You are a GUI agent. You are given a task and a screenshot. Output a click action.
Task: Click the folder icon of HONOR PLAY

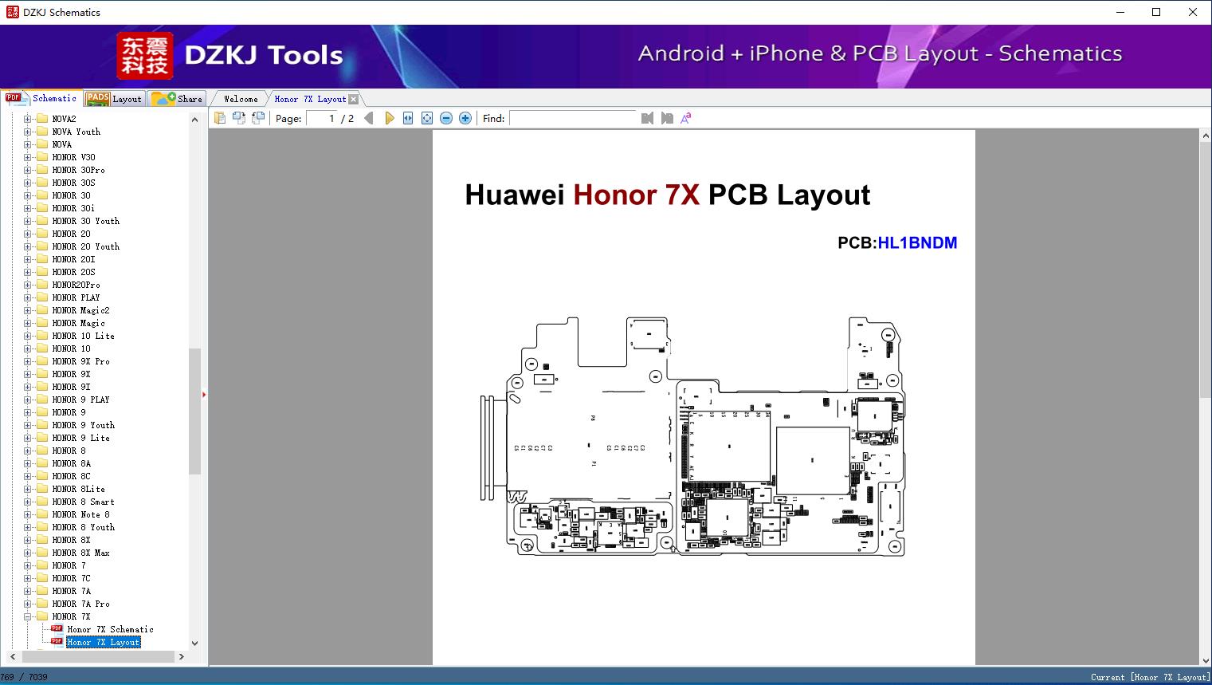pyautogui.click(x=42, y=297)
